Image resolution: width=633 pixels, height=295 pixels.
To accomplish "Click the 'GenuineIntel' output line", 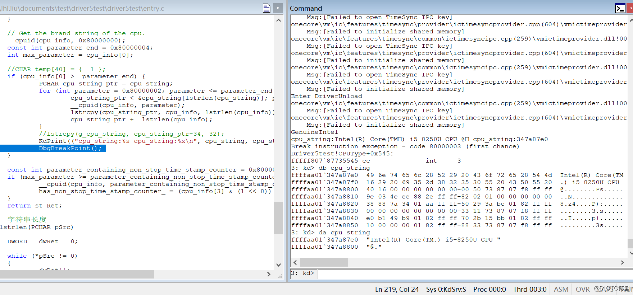I will pos(315,132).
